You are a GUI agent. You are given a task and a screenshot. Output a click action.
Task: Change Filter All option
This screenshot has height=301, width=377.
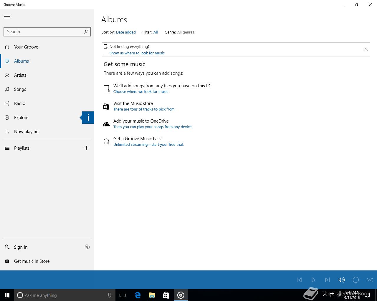coord(156,32)
